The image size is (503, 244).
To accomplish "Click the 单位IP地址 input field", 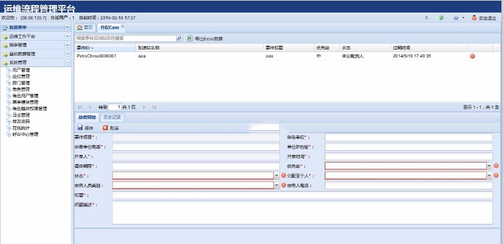I will pyautogui.click(x=409, y=147).
